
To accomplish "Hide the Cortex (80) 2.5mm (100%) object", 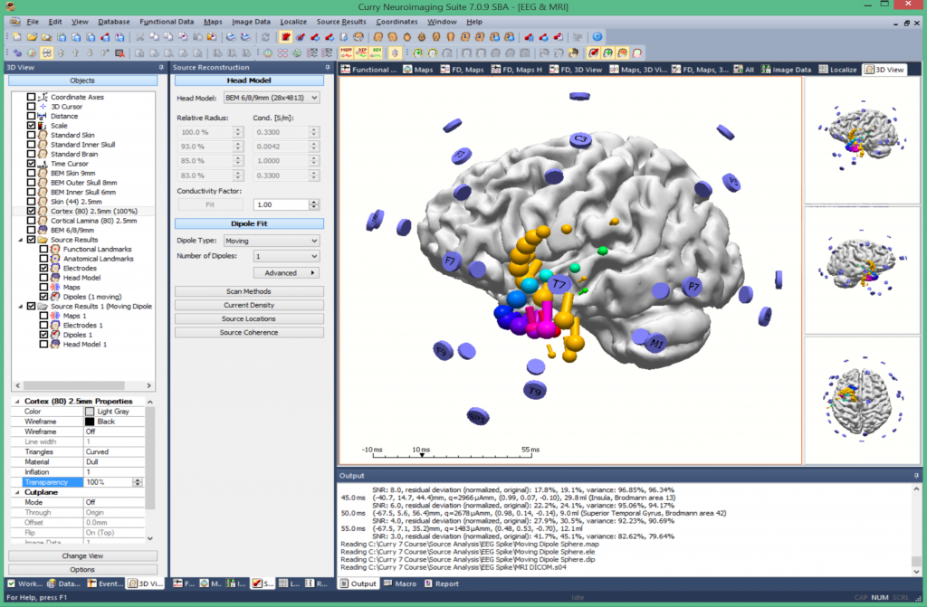I will click(32, 211).
